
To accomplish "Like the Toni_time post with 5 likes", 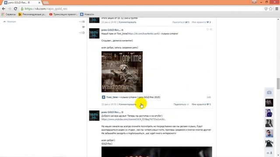I will (201, 104).
